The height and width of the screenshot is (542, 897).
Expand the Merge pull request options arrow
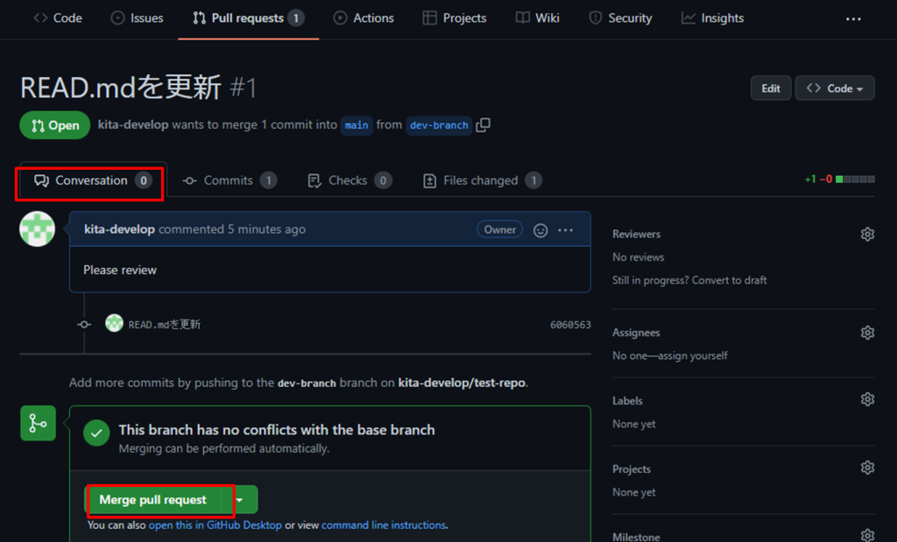[x=240, y=500]
